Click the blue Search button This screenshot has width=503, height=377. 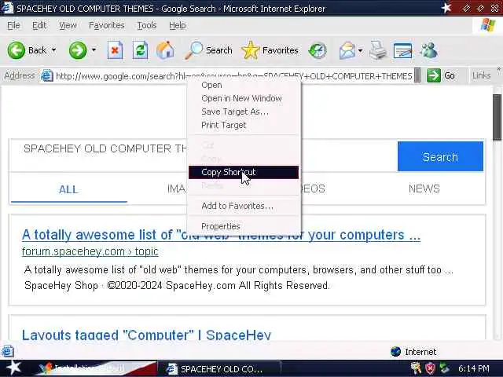point(440,156)
